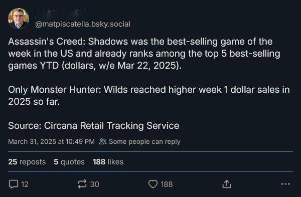
Task: Like the post with the heart icon
Action: (153, 184)
